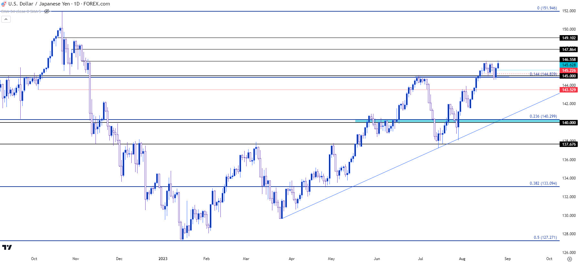Click the USD/JPY currency flag icon
Screen dimensions: 578x262
coord(4,4)
